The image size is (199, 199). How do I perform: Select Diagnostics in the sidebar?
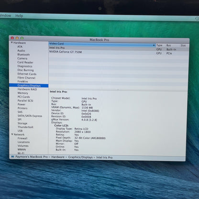click(x=25, y=66)
